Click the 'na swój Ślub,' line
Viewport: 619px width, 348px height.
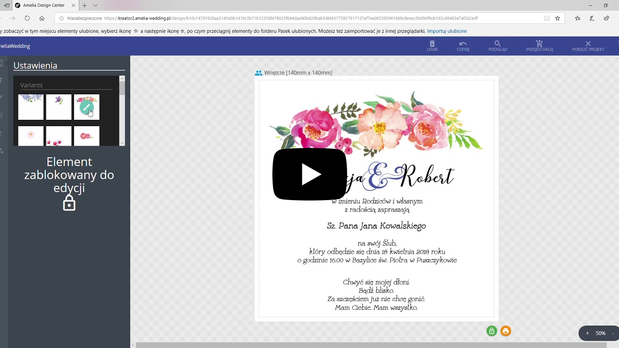(377, 243)
